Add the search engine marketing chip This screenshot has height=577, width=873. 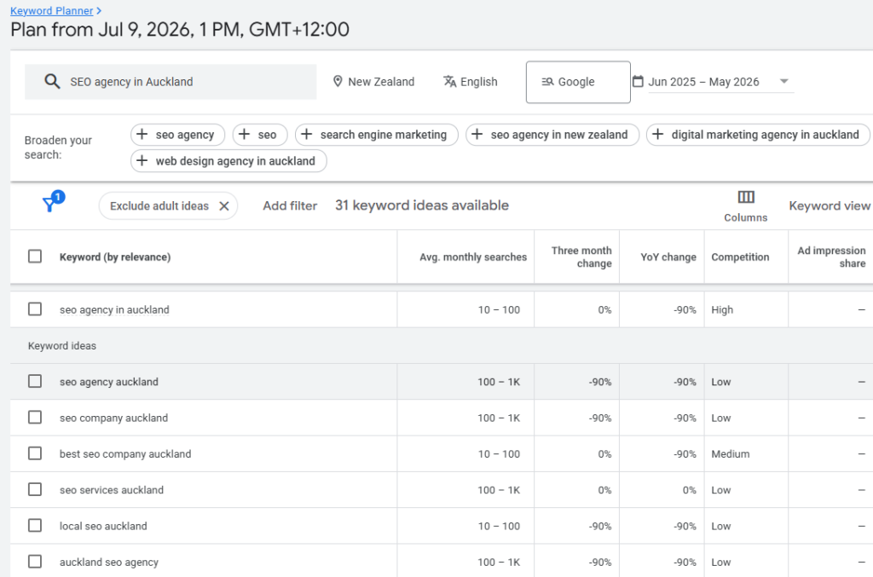(x=377, y=135)
